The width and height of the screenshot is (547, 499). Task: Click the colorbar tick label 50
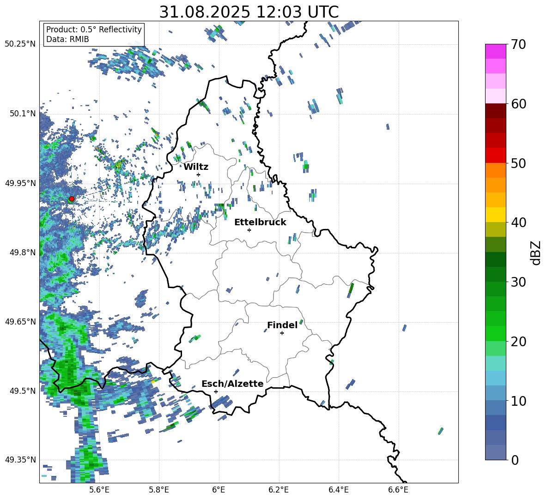(519, 163)
